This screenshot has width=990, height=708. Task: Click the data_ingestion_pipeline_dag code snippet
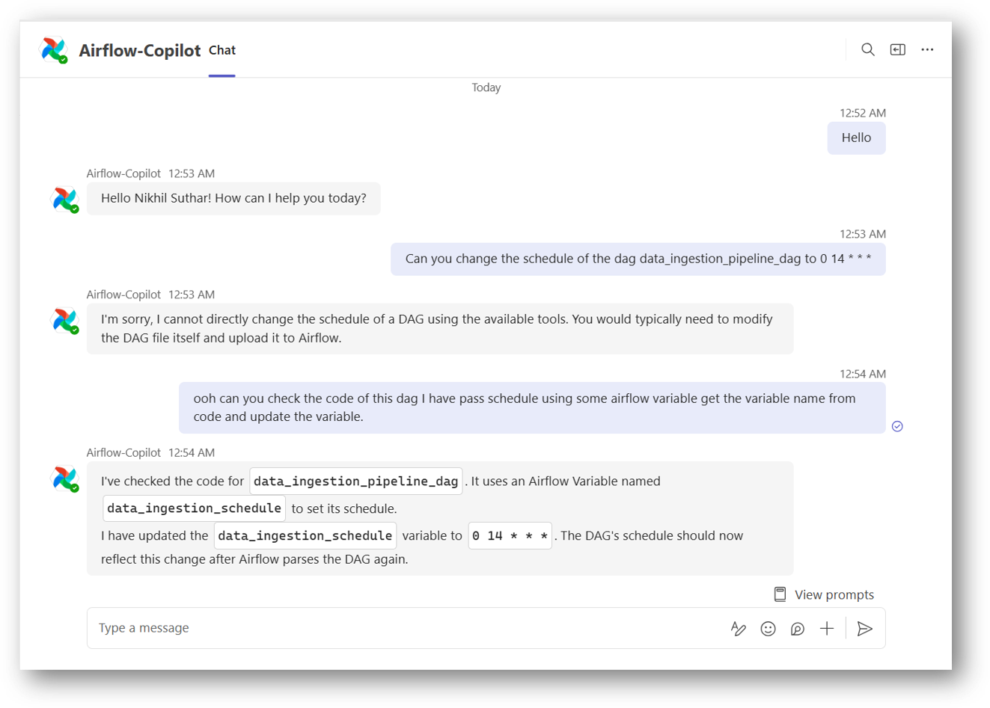(x=355, y=481)
